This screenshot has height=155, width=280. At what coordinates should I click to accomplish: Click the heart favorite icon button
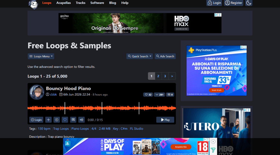(65, 120)
